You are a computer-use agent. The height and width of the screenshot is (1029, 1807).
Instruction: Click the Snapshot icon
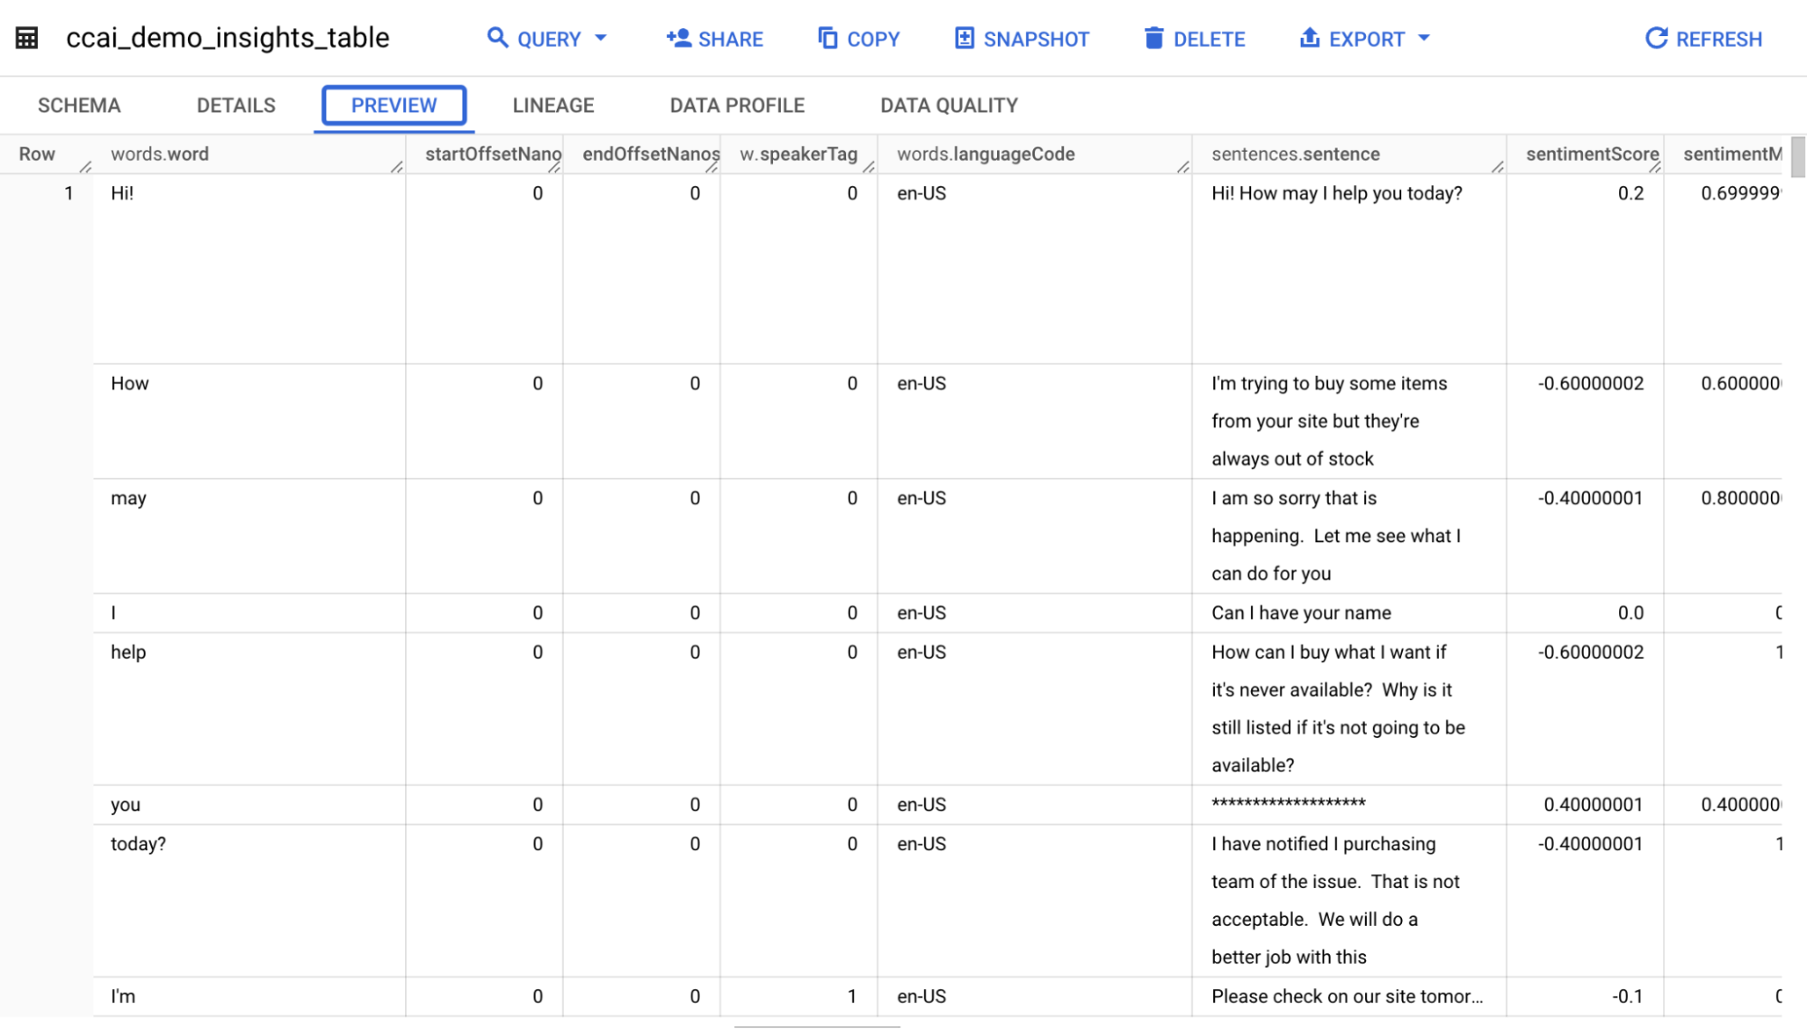coord(963,38)
